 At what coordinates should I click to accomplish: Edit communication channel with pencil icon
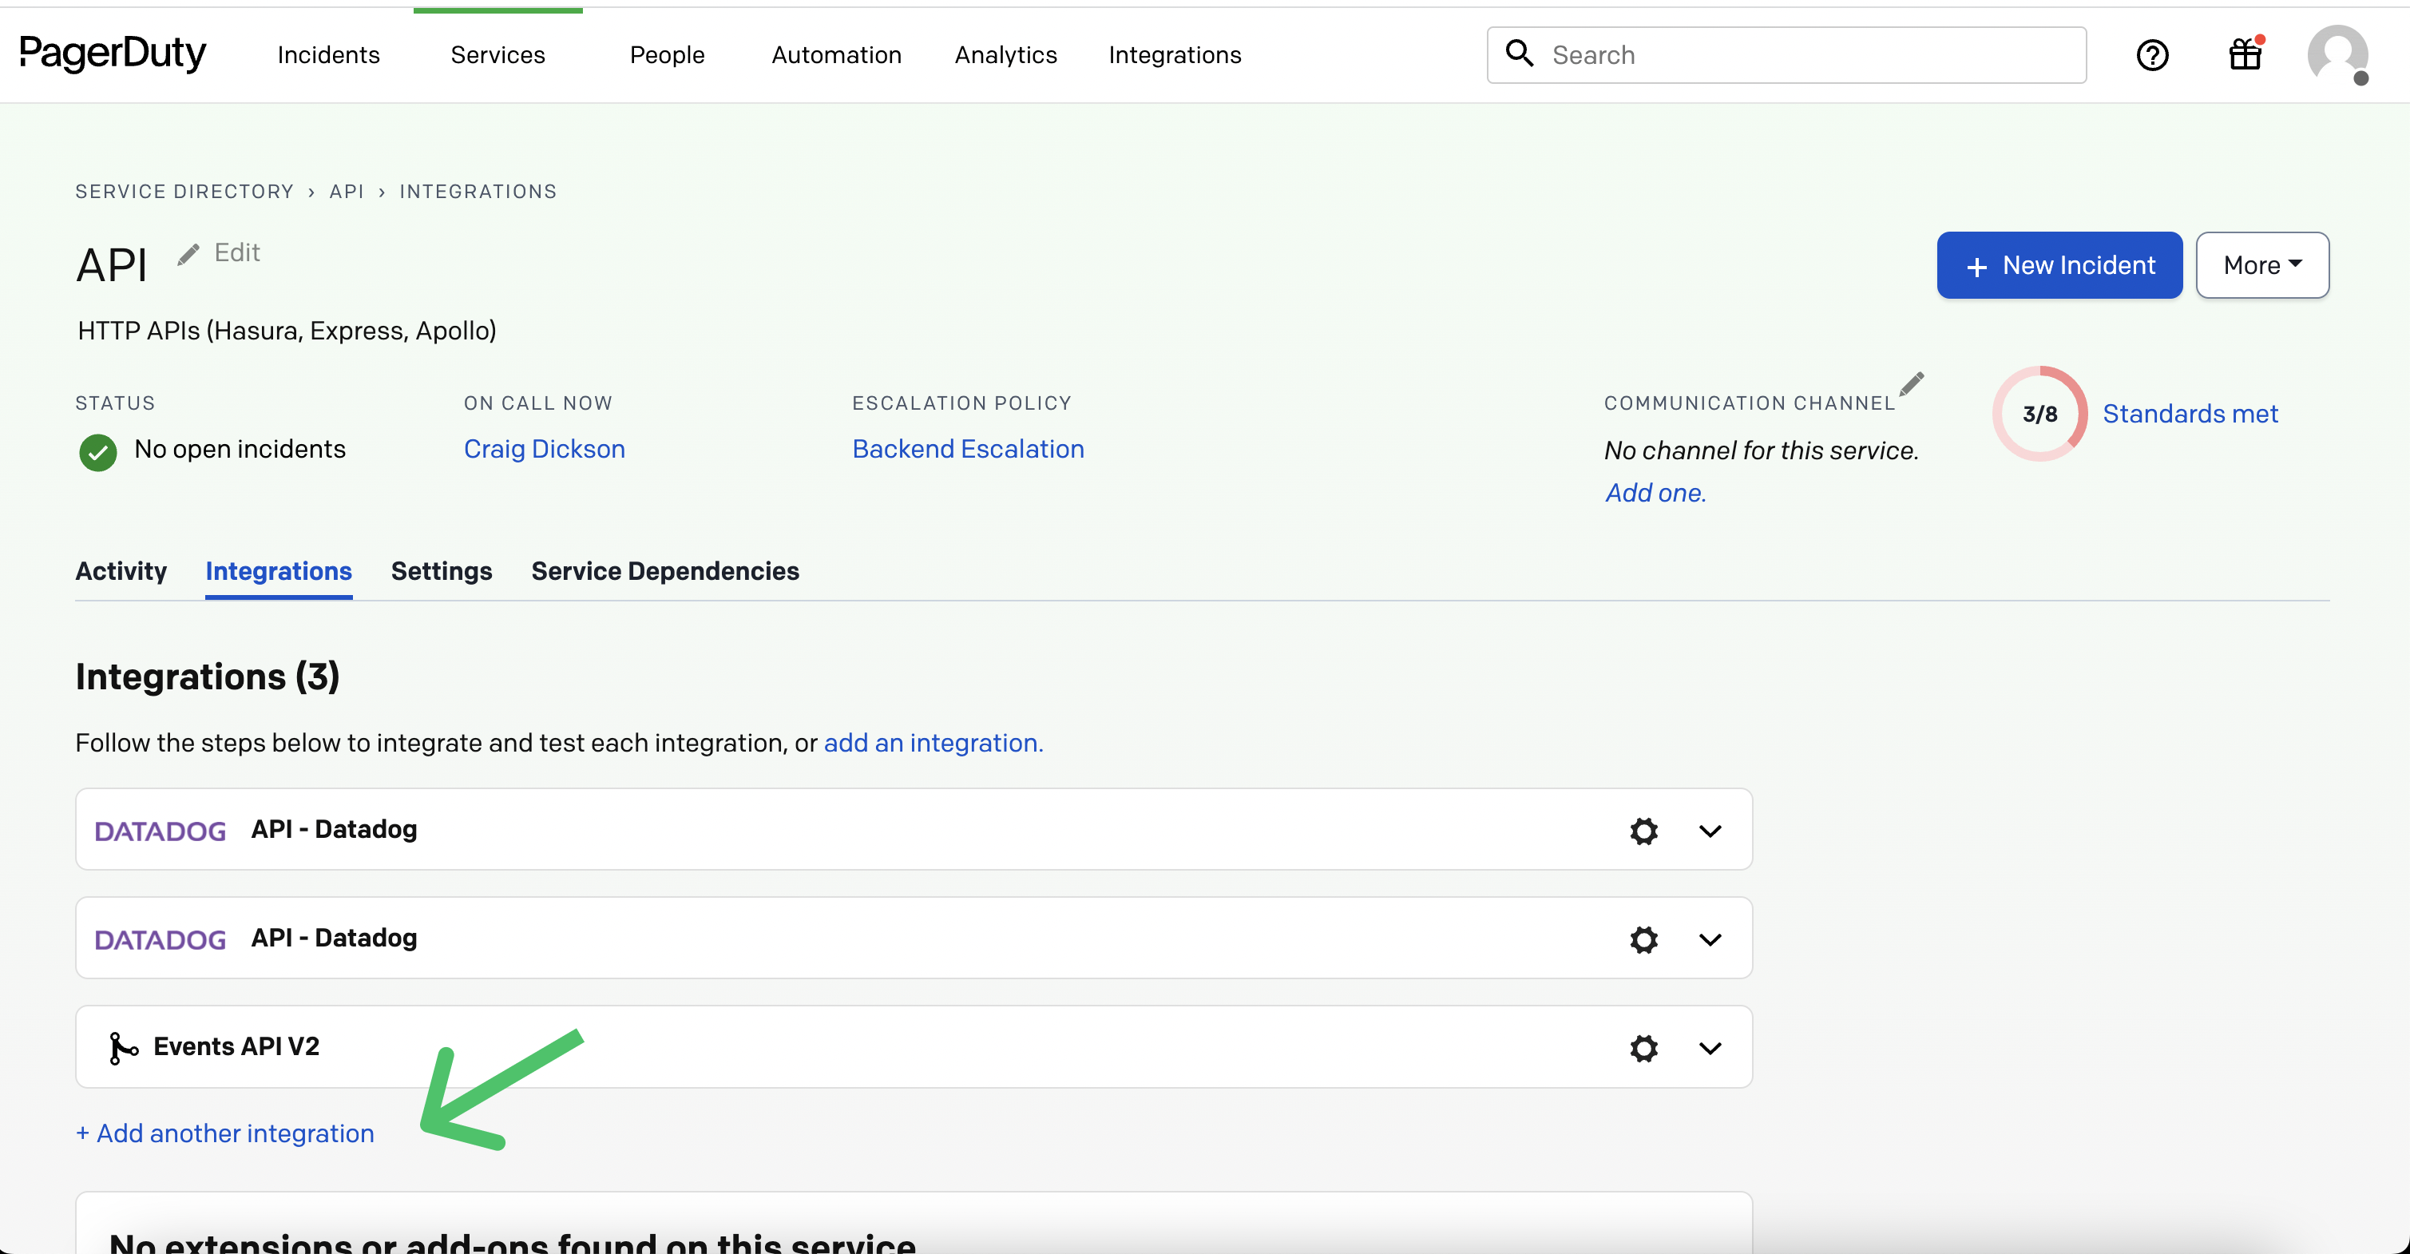1912,383
